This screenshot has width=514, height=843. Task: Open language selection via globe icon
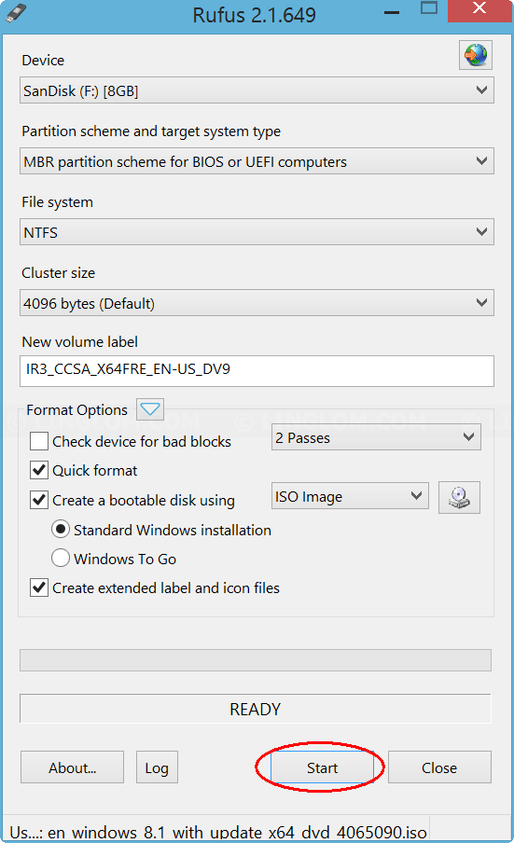tap(476, 55)
